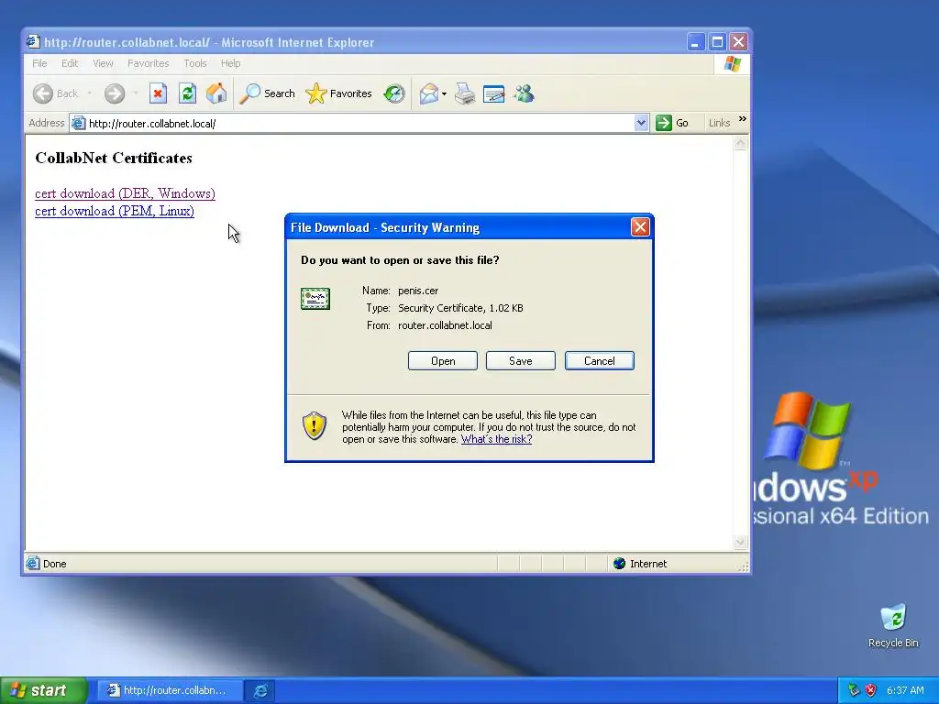Click the Forward arrow icon
This screenshot has width=939, height=704.
(115, 93)
